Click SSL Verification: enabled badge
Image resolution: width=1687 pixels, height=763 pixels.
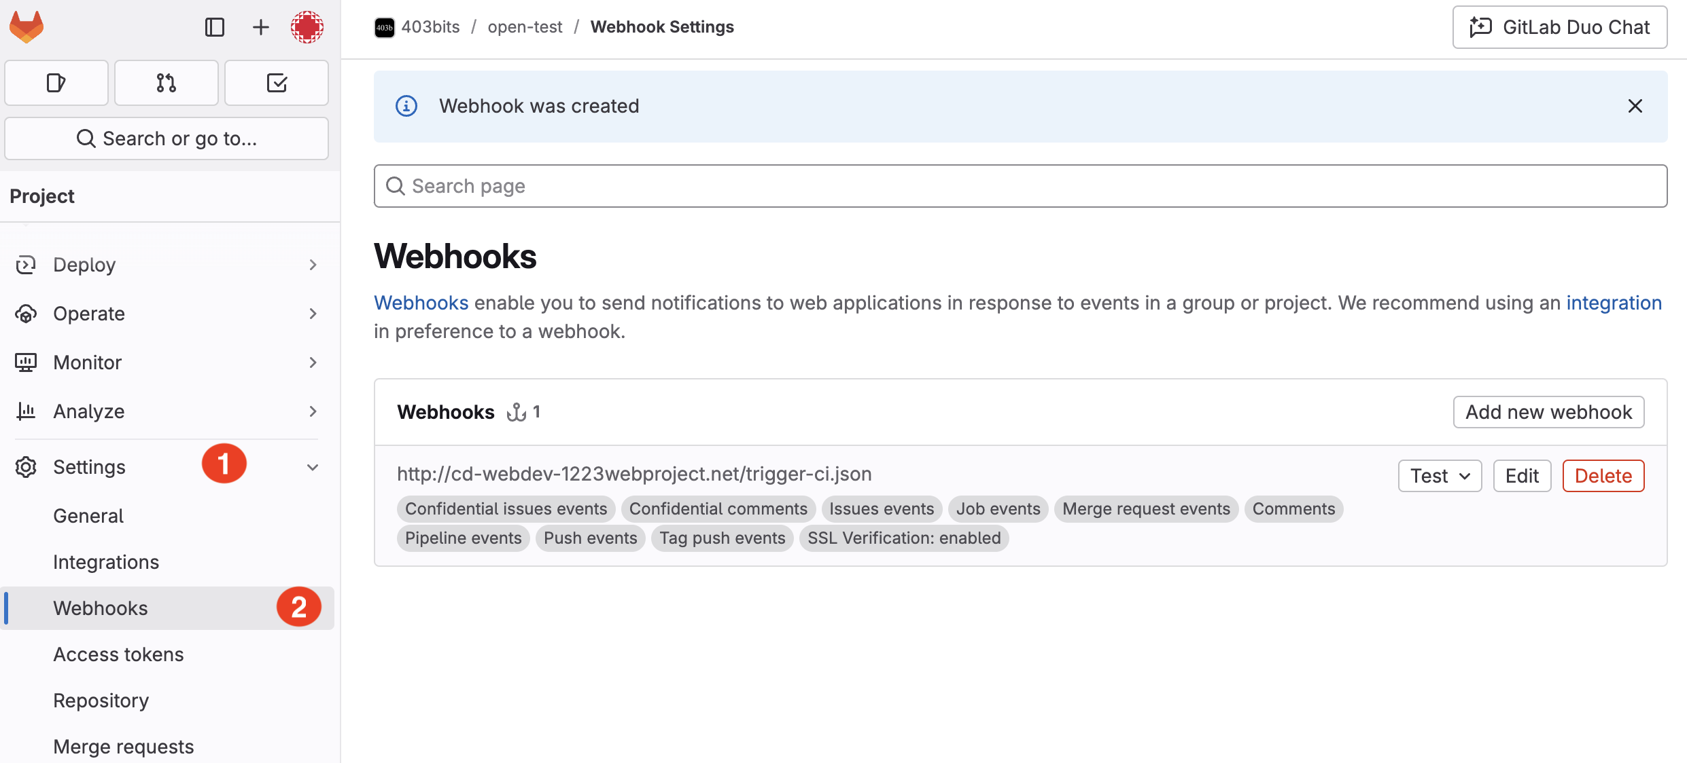click(904, 538)
